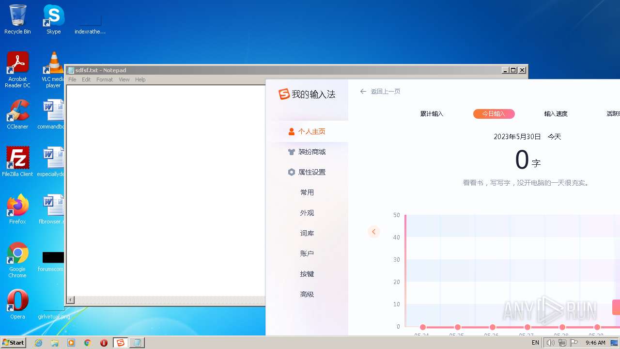Show earlier dates with chart left arrow
This screenshot has width=620, height=349.
(x=373, y=232)
